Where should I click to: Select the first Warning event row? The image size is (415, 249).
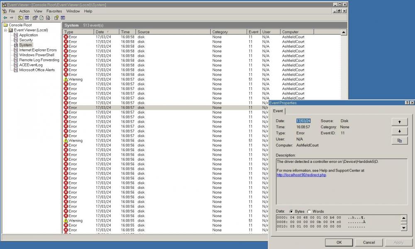(x=75, y=79)
